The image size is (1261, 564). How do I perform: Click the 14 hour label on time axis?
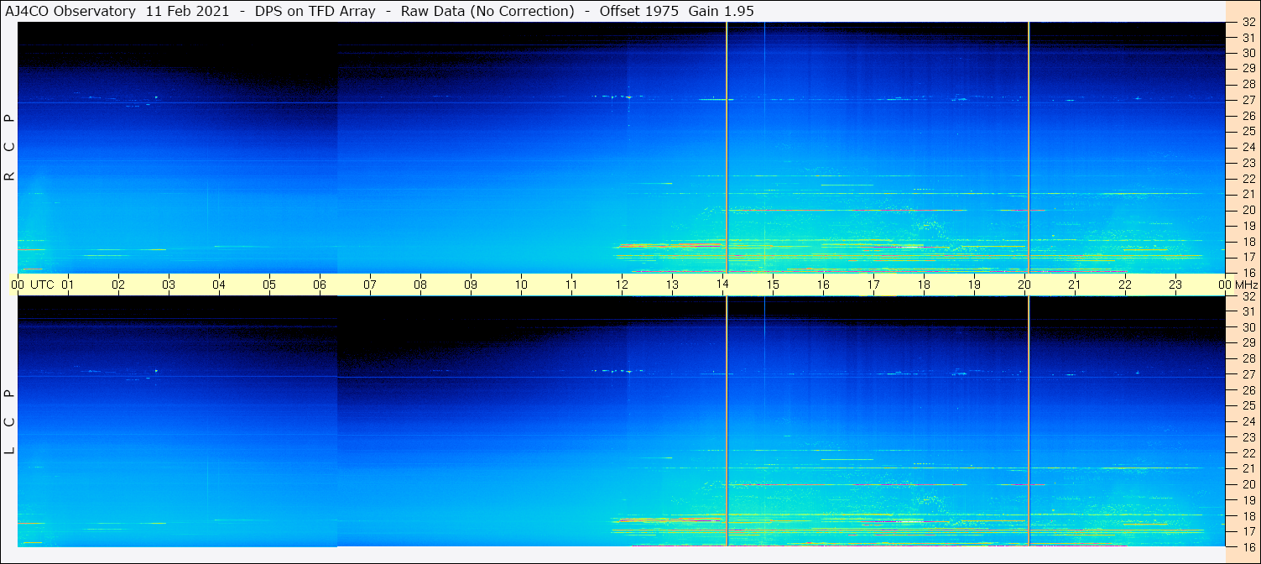click(x=722, y=285)
